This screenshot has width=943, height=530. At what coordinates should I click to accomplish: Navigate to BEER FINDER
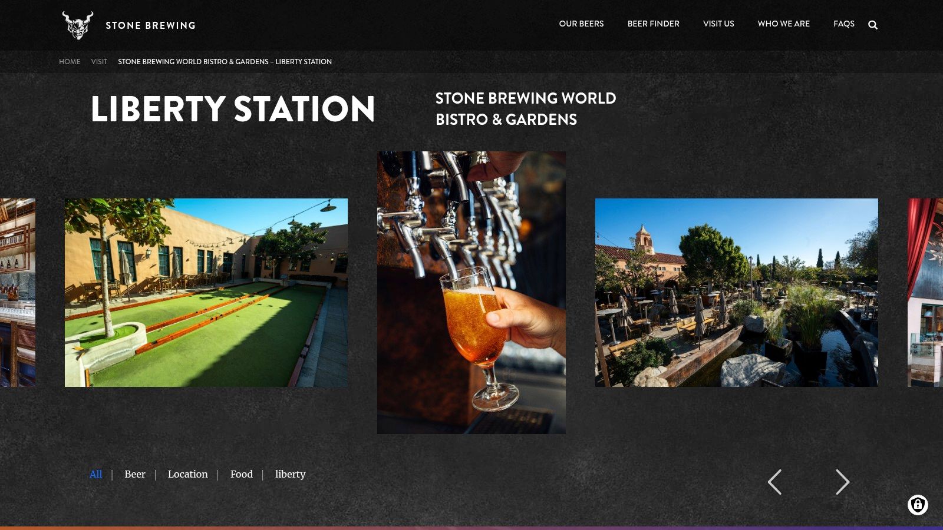pyautogui.click(x=653, y=24)
